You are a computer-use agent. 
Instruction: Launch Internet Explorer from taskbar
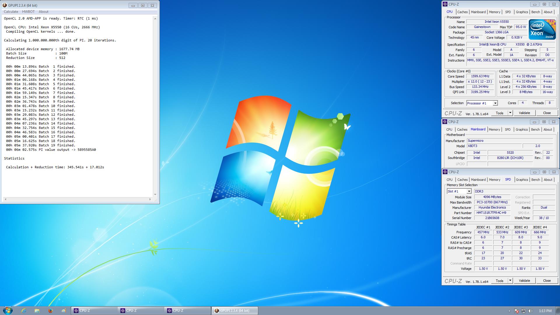click(x=24, y=311)
